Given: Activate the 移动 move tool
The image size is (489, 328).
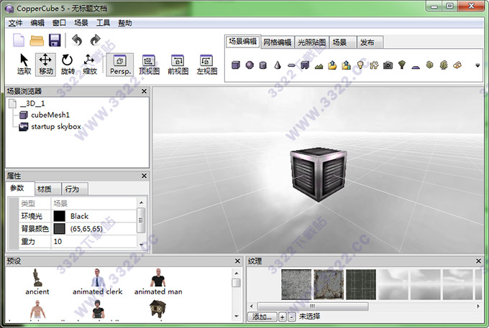Looking at the screenshot, I should (45, 64).
